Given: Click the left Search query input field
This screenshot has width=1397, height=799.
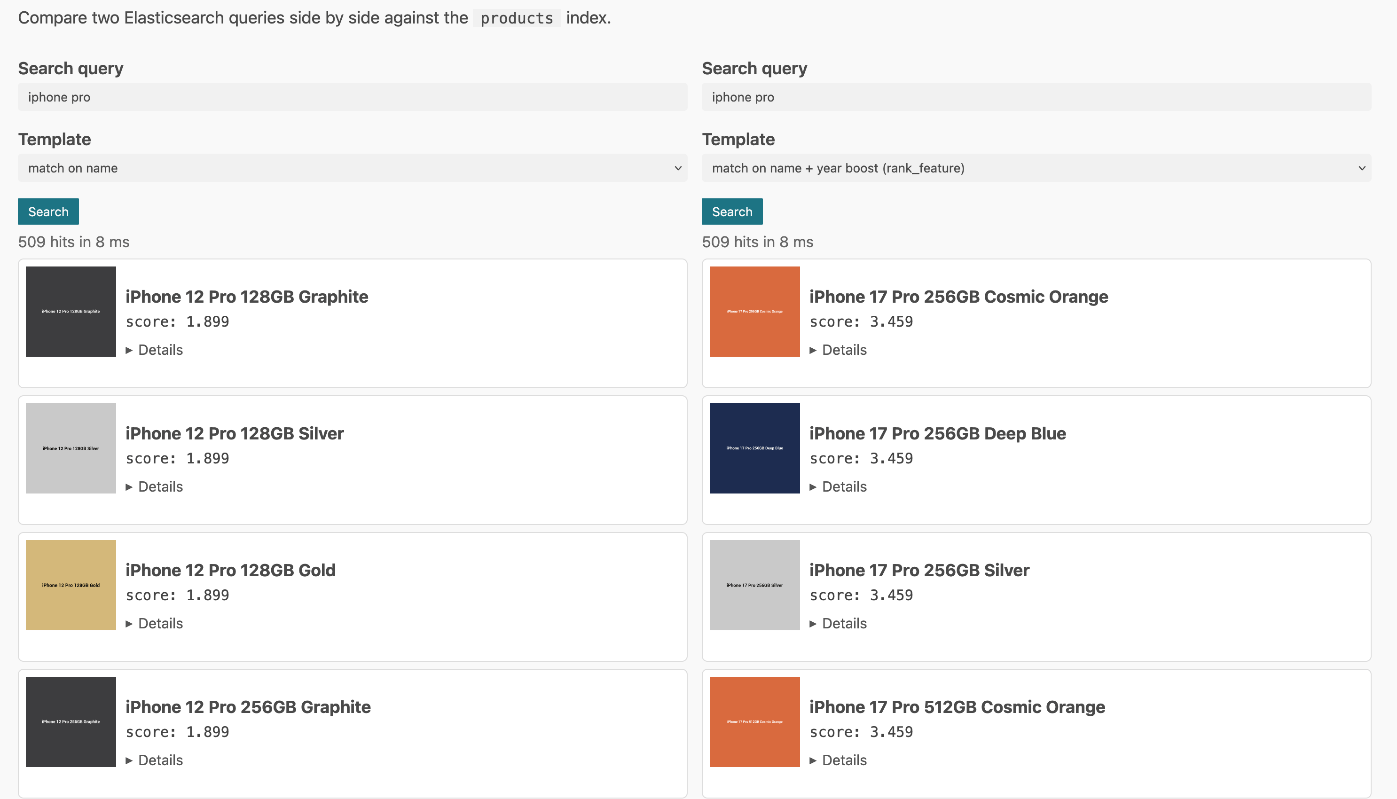Looking at the screenshot, I should point(352,97).
